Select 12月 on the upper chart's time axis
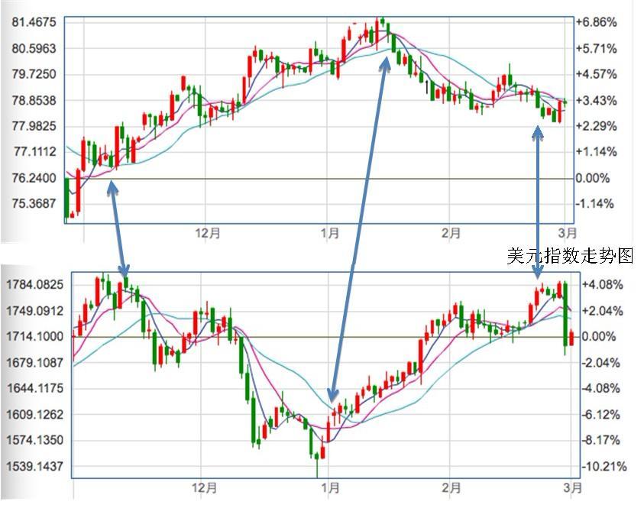 (208, 234)
